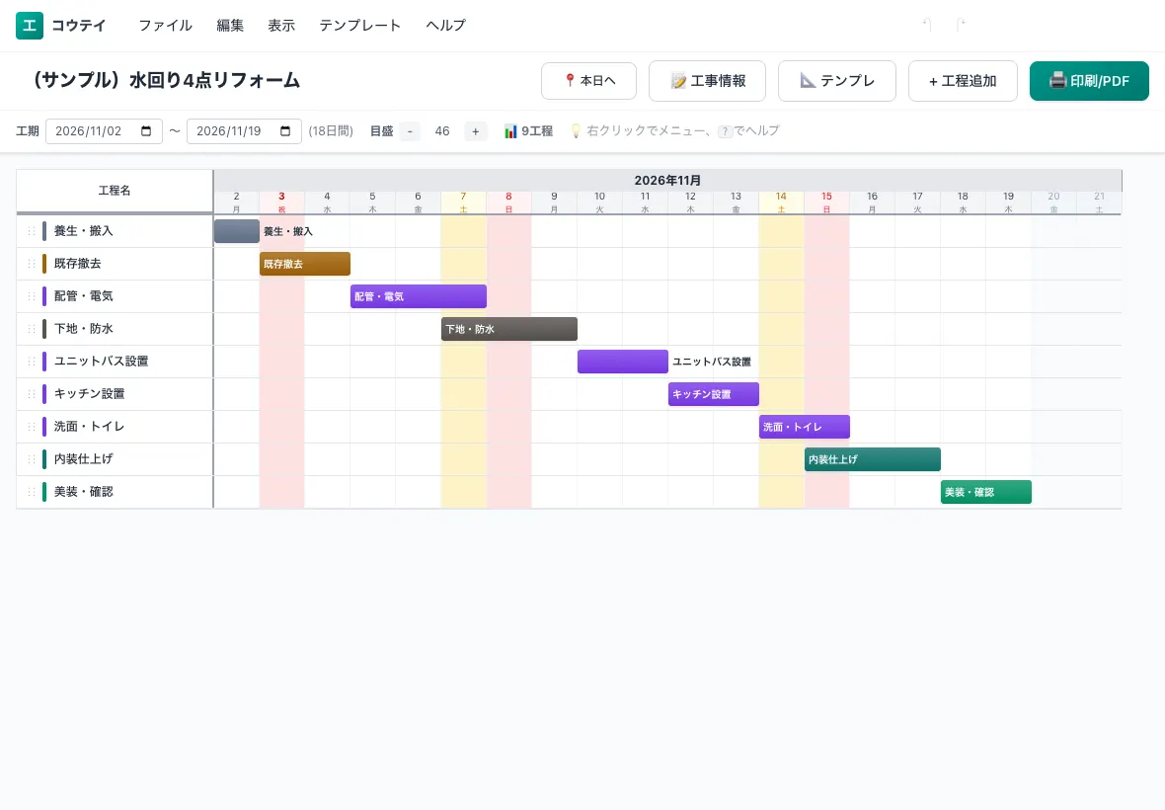Open the ヘルプ menu
This screenshot has height=810, width=1165.
tap(445, 26)
